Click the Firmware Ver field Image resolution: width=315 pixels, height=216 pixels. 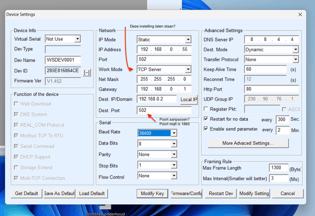pos(63,81)
